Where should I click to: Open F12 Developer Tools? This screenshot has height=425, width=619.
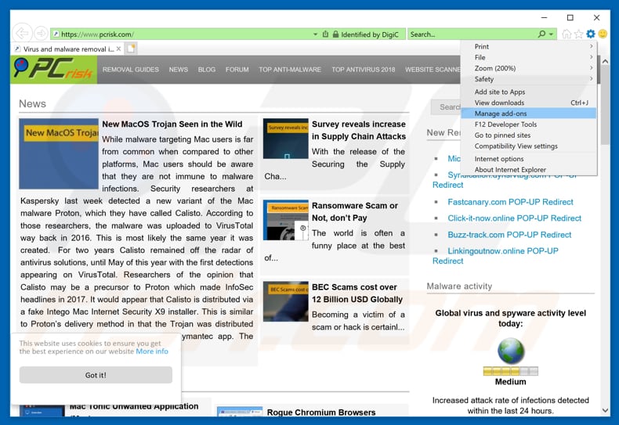[x=529, y=124]
